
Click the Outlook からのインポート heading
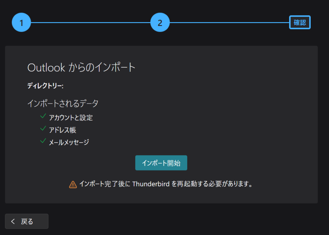[81, 68]
